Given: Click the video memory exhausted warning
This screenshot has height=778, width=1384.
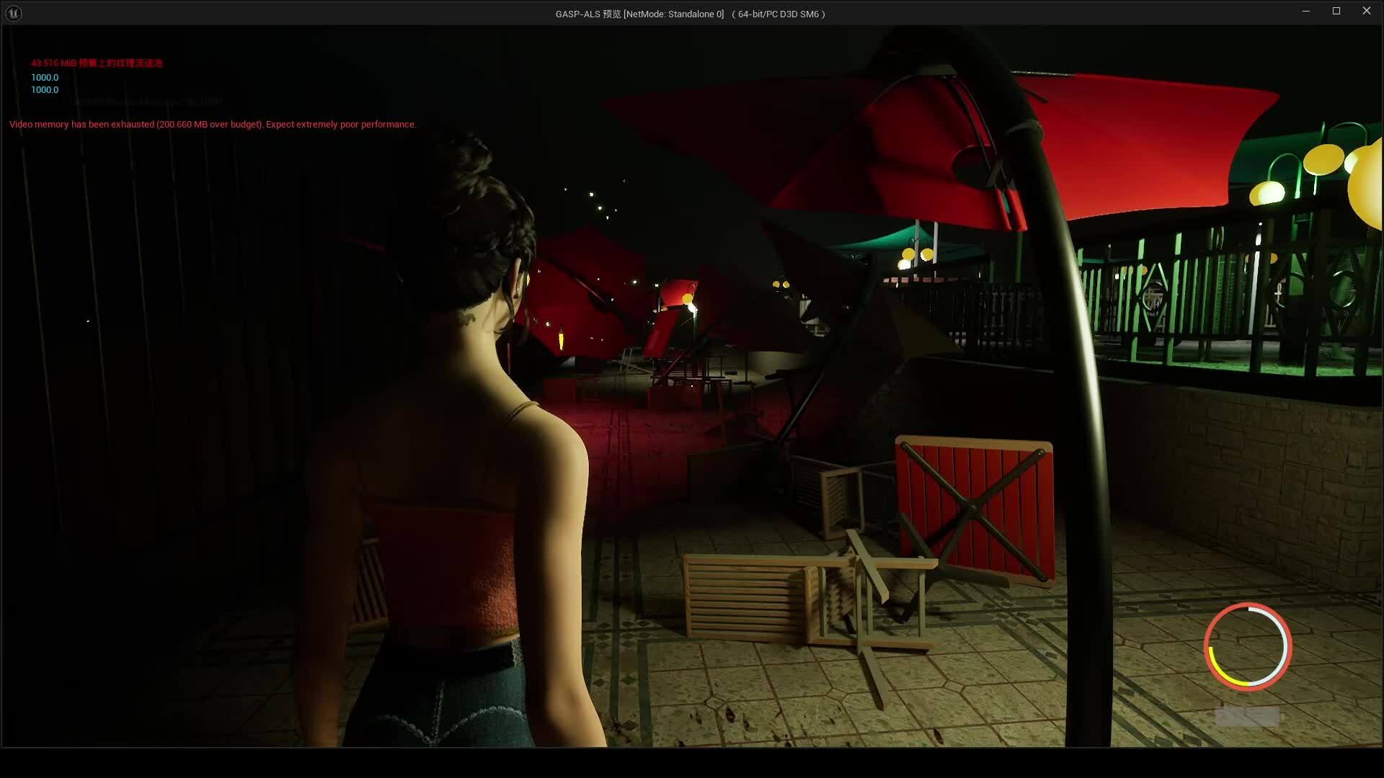Looking at the screenshot, I should click(213, 125).
